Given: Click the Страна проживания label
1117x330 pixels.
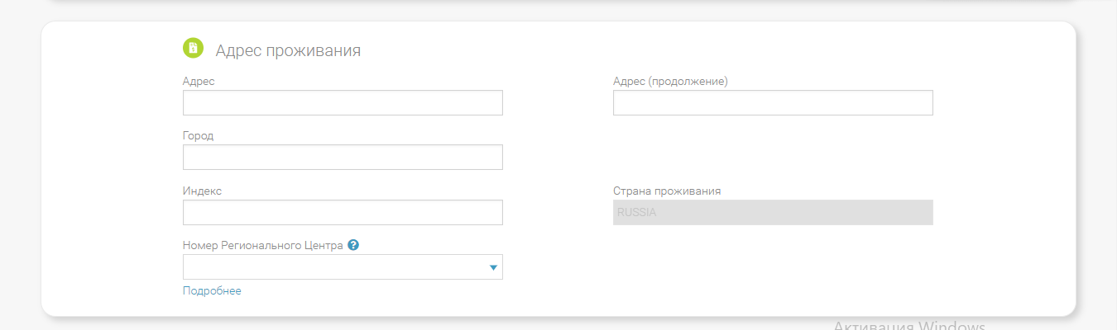Looking at the screenshot, I should point(667,191).
